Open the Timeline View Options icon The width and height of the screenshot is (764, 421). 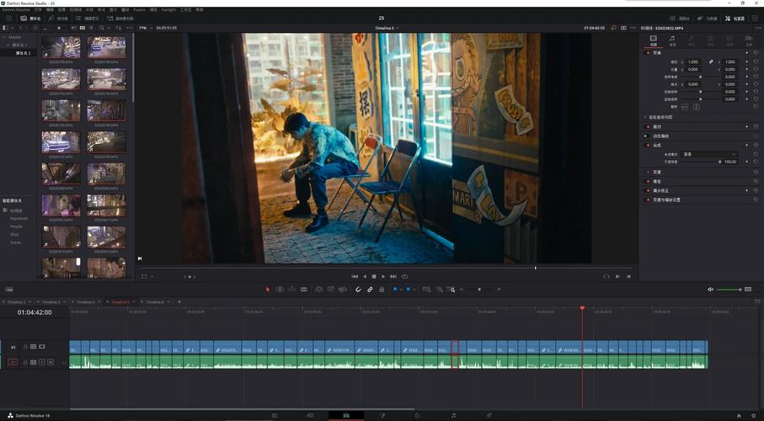pyautogui.click(x=8, y=289)
